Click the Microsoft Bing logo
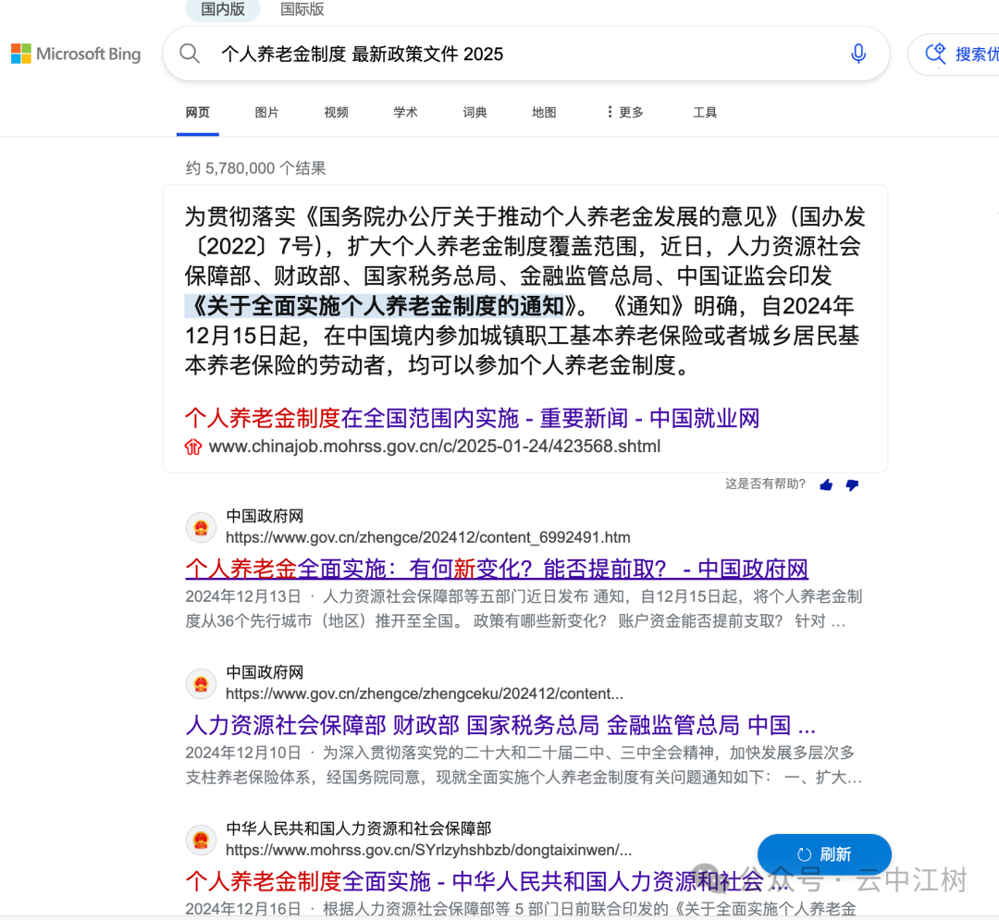Image resolution: width=999 pixels, height=920 pixels. pyautogui.click(x=76, y=55)
